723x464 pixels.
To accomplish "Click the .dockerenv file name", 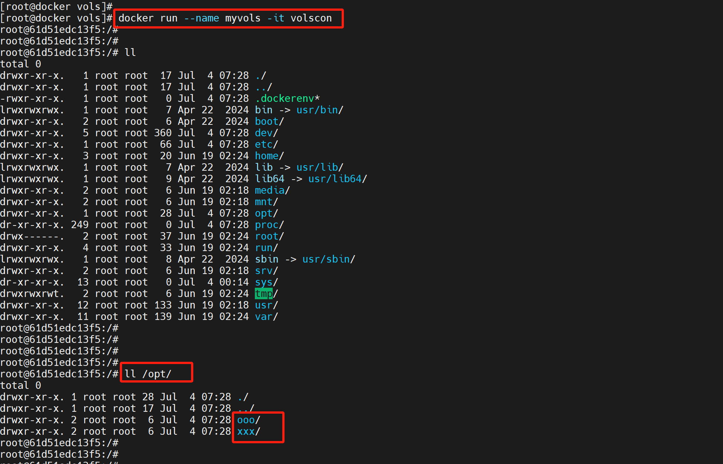I will pyautogui.click(x=287, y=99).
